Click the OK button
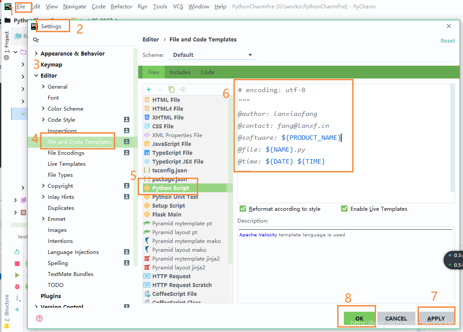This screenshot has width=463, height=332. coord(359,318)
